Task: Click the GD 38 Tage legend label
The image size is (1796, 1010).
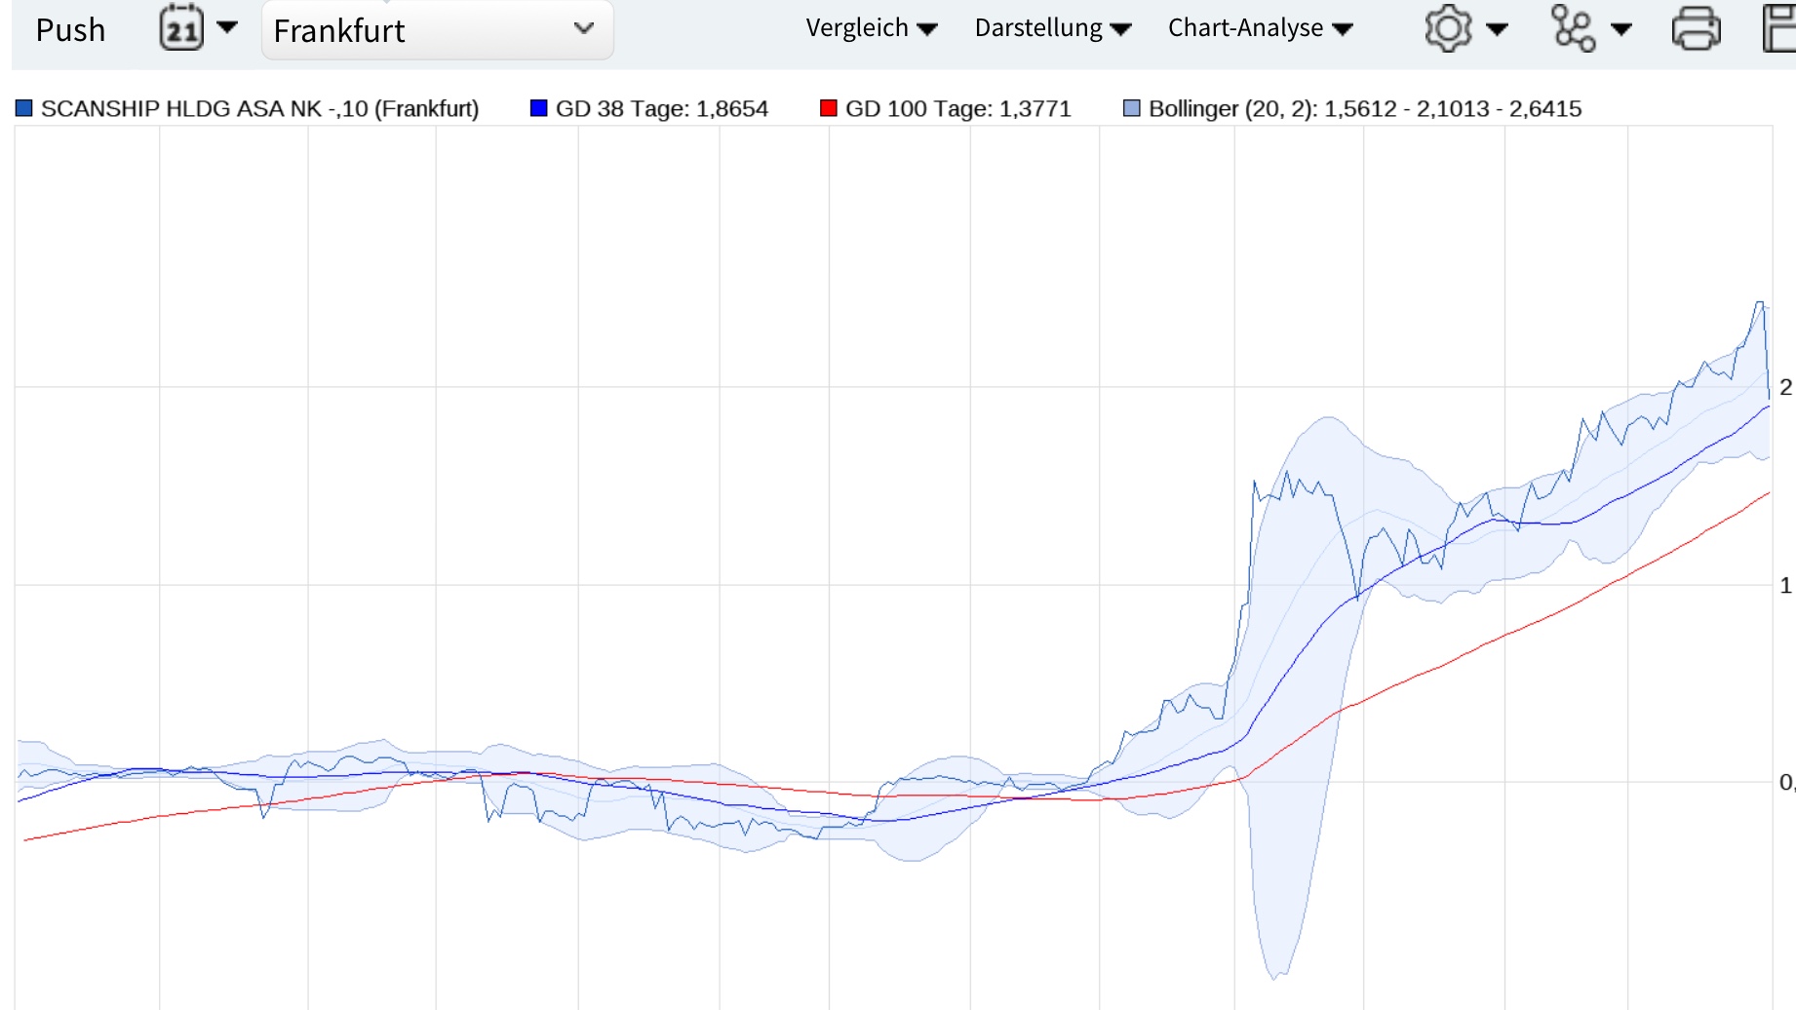Action: click(661, 108)
